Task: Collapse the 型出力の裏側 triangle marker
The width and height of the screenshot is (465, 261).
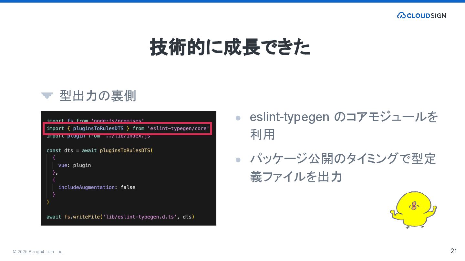Action: [47, 95]
